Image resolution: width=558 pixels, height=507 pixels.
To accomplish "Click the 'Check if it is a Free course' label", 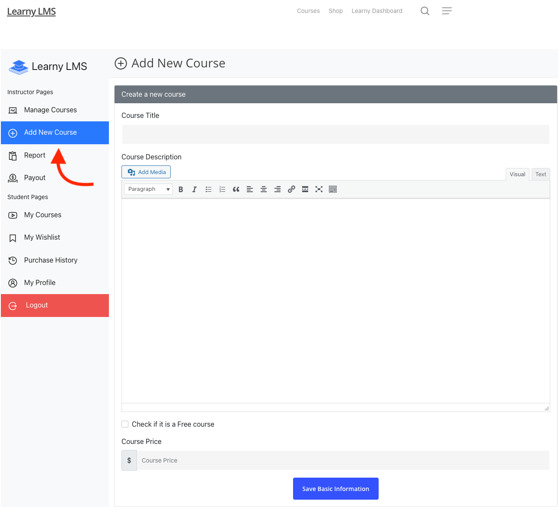I will tap(173, 424).
